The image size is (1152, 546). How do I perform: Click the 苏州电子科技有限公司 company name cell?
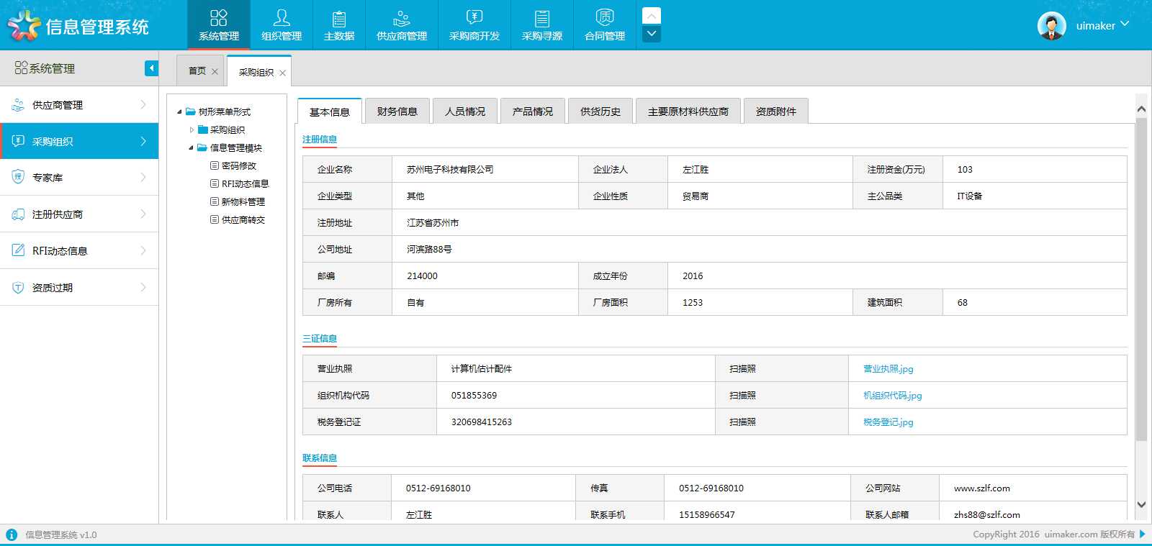tap(485, 170)
